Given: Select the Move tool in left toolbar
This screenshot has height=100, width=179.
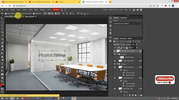Looking at the screenshot, I should coord(2,18).
